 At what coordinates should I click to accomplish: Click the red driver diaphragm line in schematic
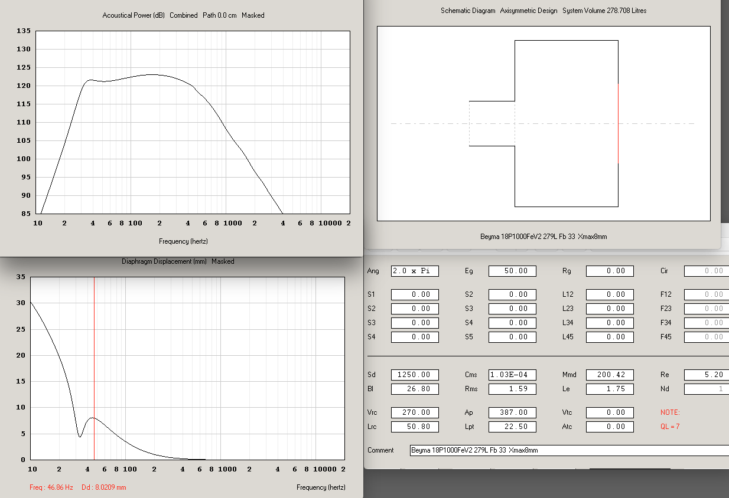click(618, 123)
